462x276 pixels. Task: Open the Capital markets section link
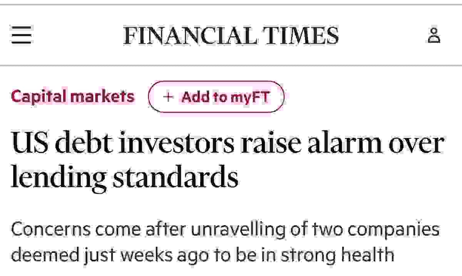[x=73, y=96]
